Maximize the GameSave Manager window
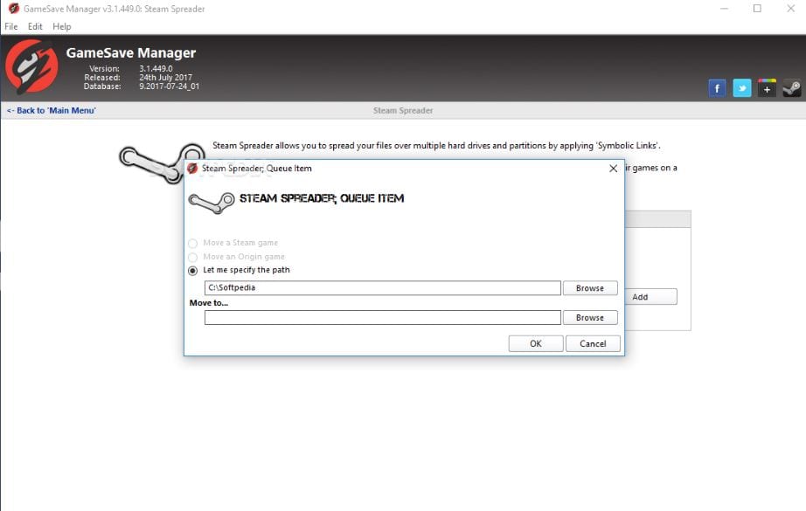 click(x=757, y=9)
